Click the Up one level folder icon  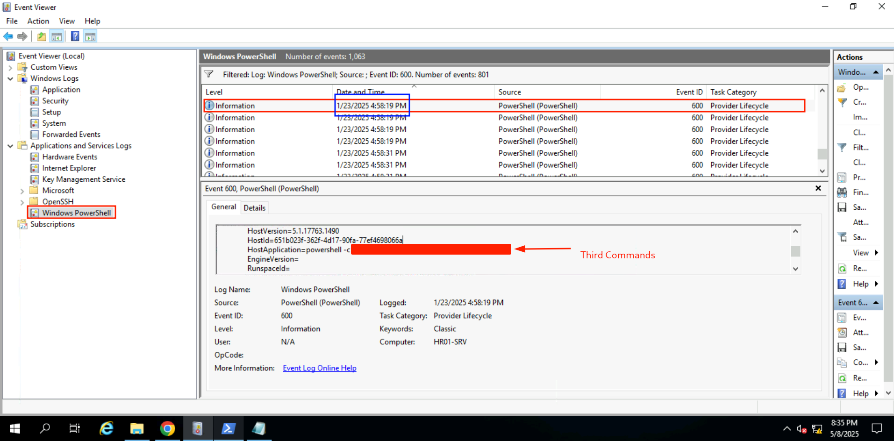tap(42, 36)
